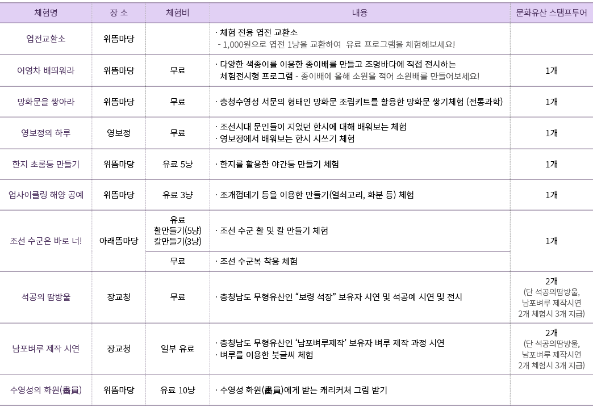Click the '체험비' column header
The width and height of the screenshot is (593, 407).
tap(177, 13)
